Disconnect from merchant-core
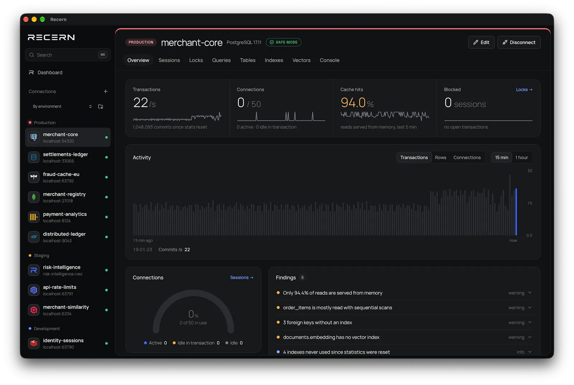 (x=519, y=42)
